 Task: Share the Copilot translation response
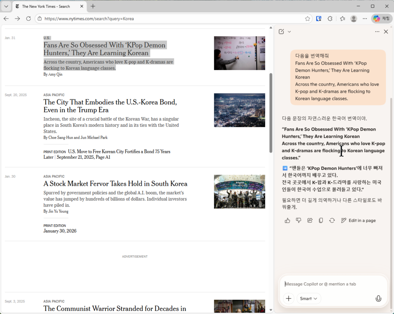pos(310,220)
